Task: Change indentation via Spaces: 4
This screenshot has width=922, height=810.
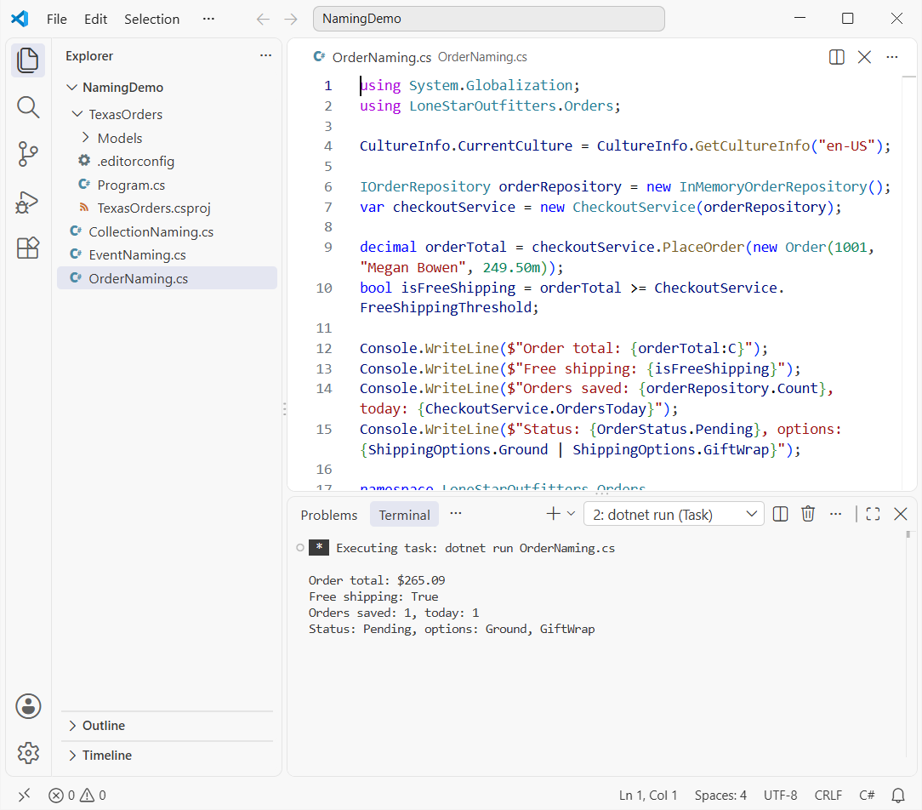Action: (720, 796)
